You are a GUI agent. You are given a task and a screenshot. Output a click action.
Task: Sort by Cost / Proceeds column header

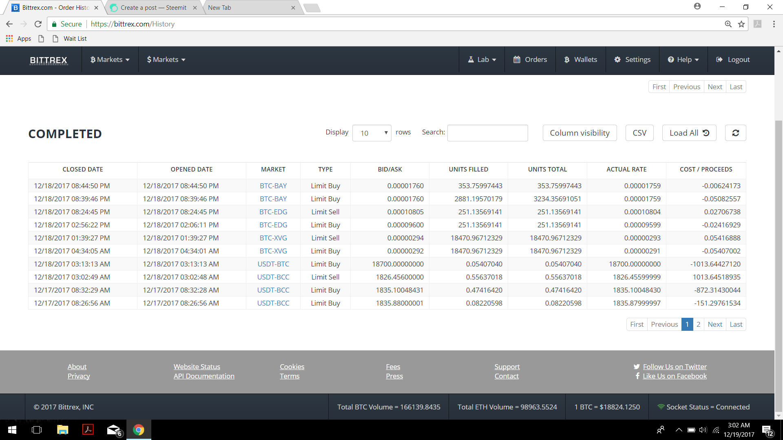click(x=706, y=169)
